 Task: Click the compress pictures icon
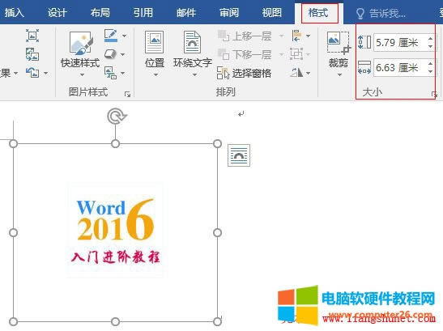click(x=32, y=36)
